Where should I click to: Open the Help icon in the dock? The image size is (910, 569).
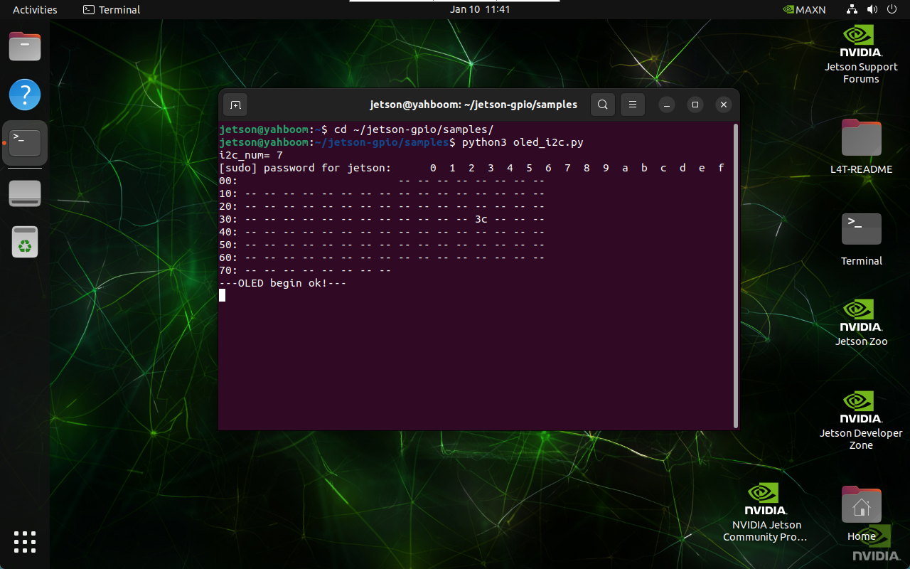(25, 95)
